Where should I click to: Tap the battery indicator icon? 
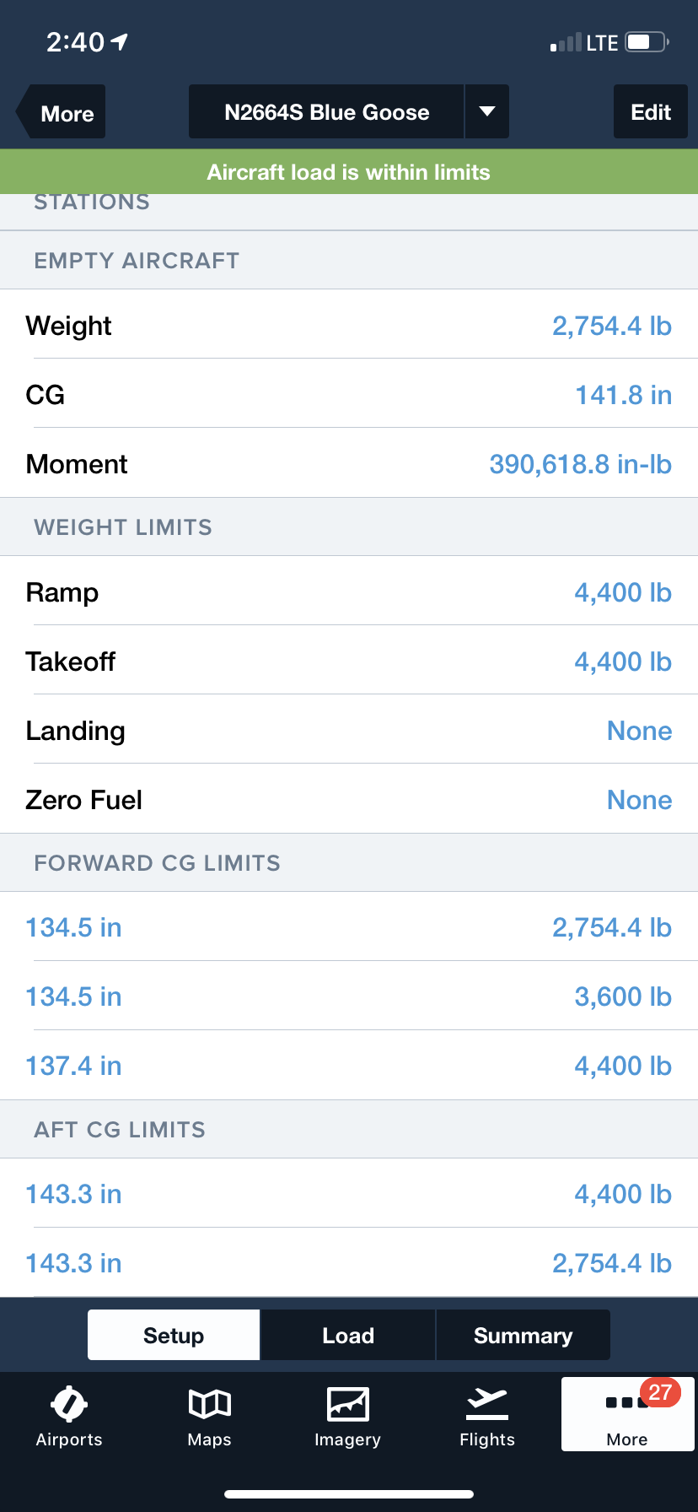point(646,42)
